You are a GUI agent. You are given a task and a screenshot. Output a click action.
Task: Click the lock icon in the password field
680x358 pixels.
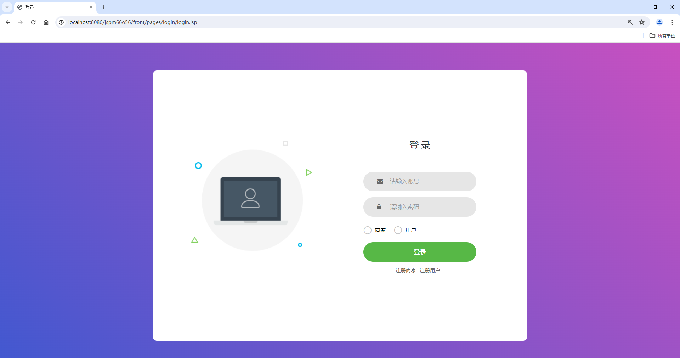[x=379, y=207]
